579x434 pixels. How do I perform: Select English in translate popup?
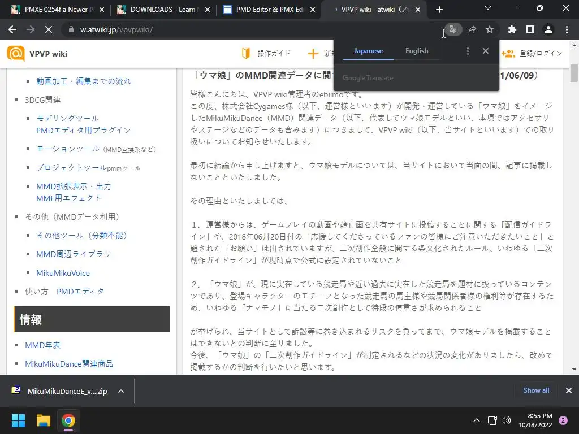[x=417, y=51]
